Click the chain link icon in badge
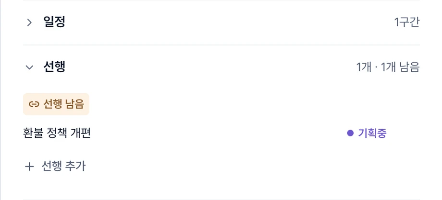442x200 pixels. coord(34,104)
